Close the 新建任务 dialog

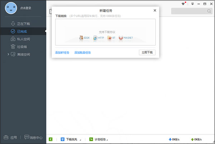155,10
